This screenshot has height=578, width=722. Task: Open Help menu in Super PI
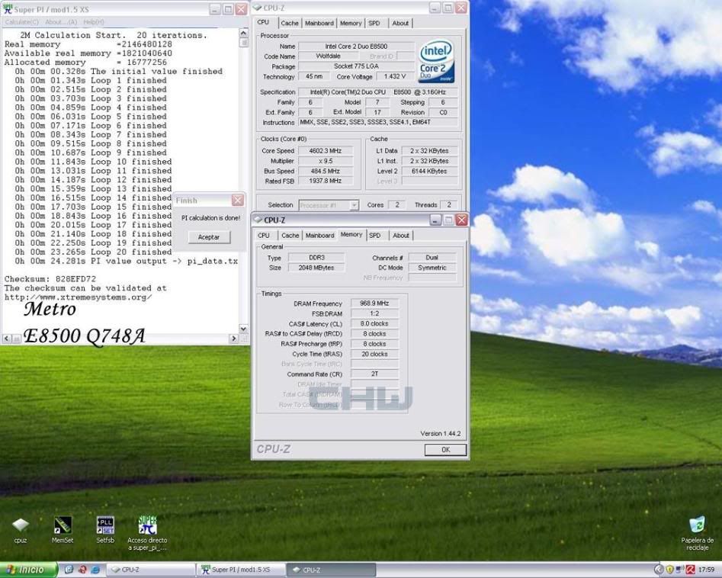(94, 21)
